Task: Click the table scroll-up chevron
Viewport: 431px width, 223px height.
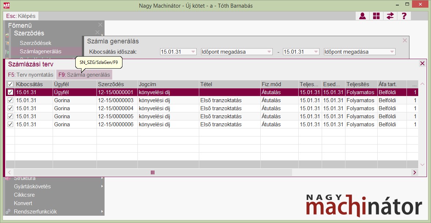Action: [x=423, y=84]
